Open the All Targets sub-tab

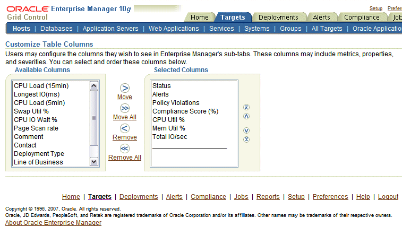click(x=327, y=29)
